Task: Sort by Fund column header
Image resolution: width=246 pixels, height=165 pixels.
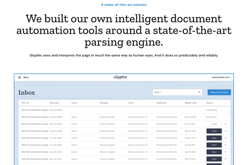Action: (131, 103)
